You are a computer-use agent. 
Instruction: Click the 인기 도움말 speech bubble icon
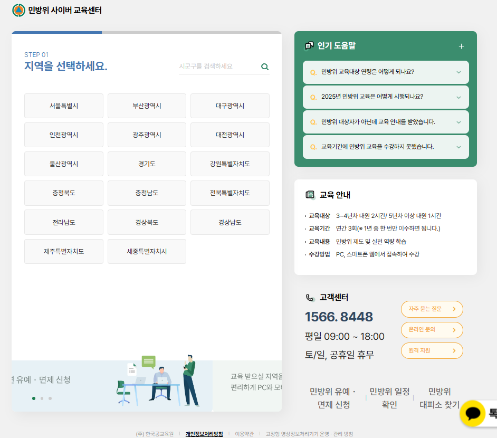[309, 46]
